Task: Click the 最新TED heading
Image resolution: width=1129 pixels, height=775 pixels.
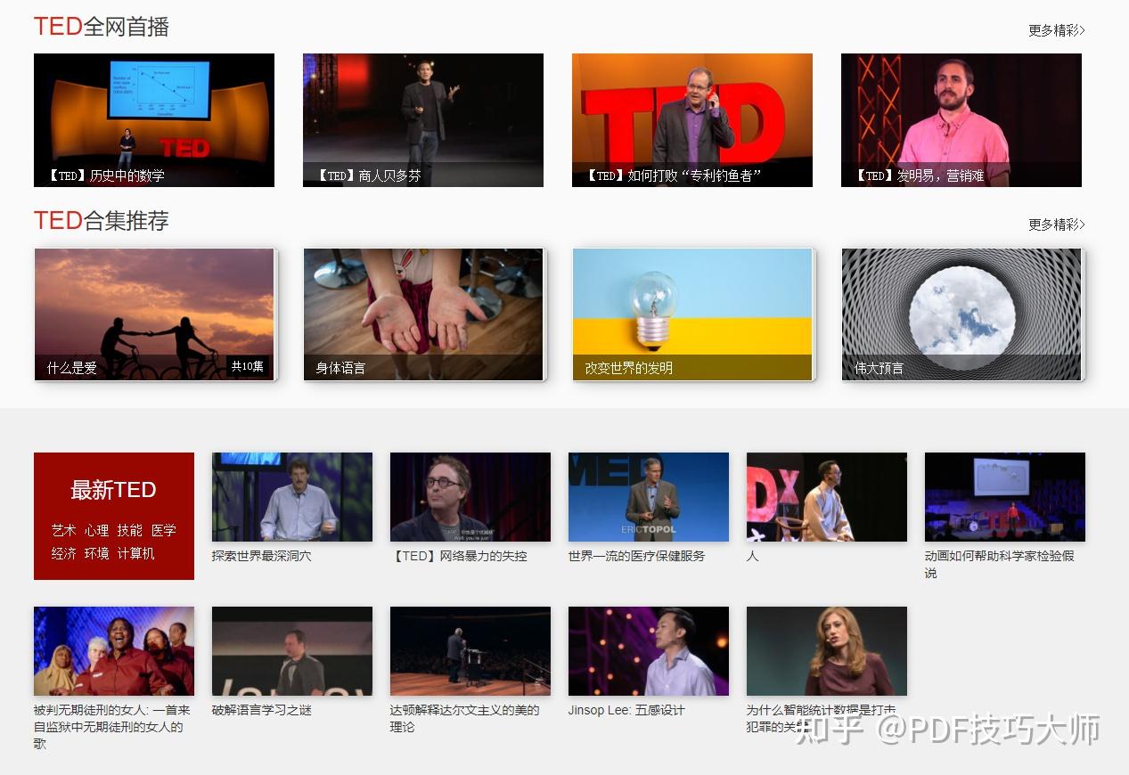Action: point(113,490)
